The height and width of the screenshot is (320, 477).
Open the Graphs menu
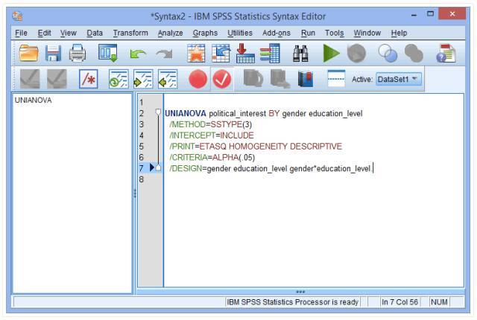click(205, 33)
